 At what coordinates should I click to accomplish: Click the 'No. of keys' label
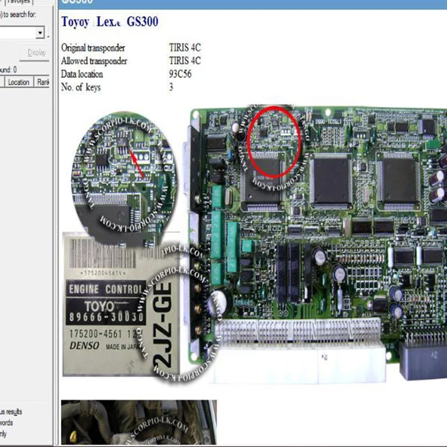tap(81, 87)
